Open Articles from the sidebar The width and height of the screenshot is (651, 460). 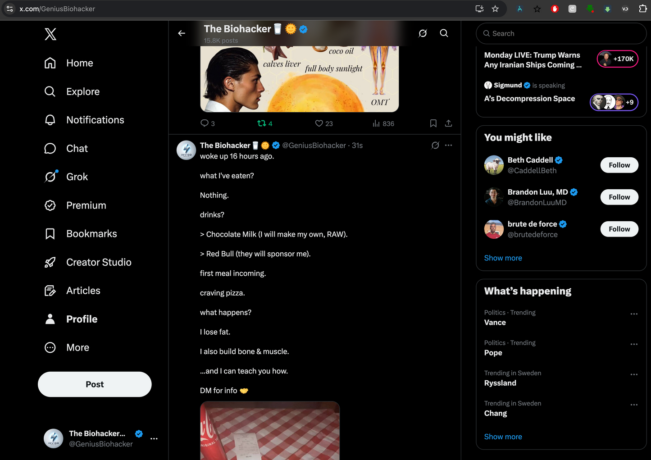pos(73,290)
